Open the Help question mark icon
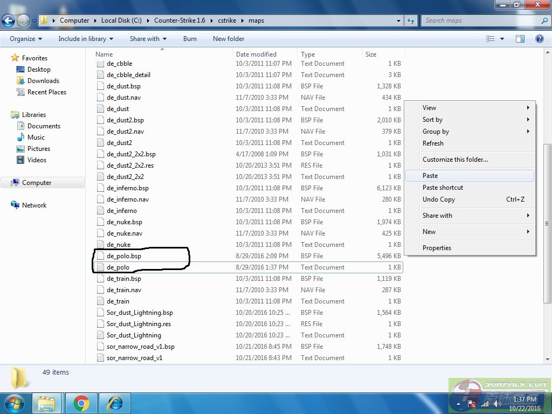Screen dimensions: 552x414 [x=539, y=39]
